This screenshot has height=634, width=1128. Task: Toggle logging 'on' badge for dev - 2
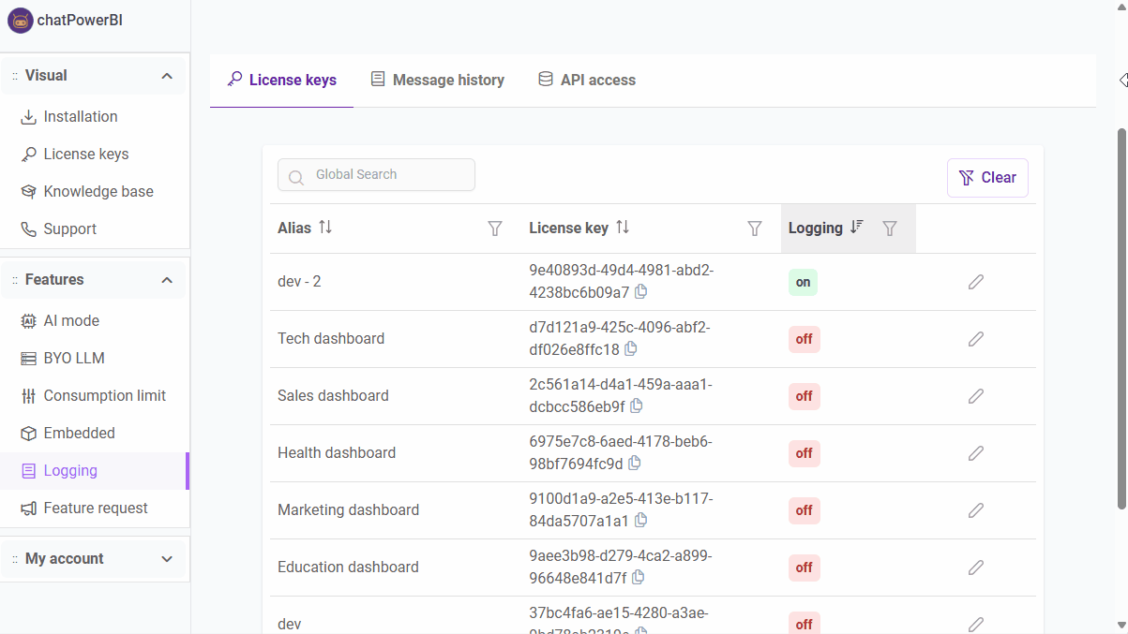pos(803,282)
